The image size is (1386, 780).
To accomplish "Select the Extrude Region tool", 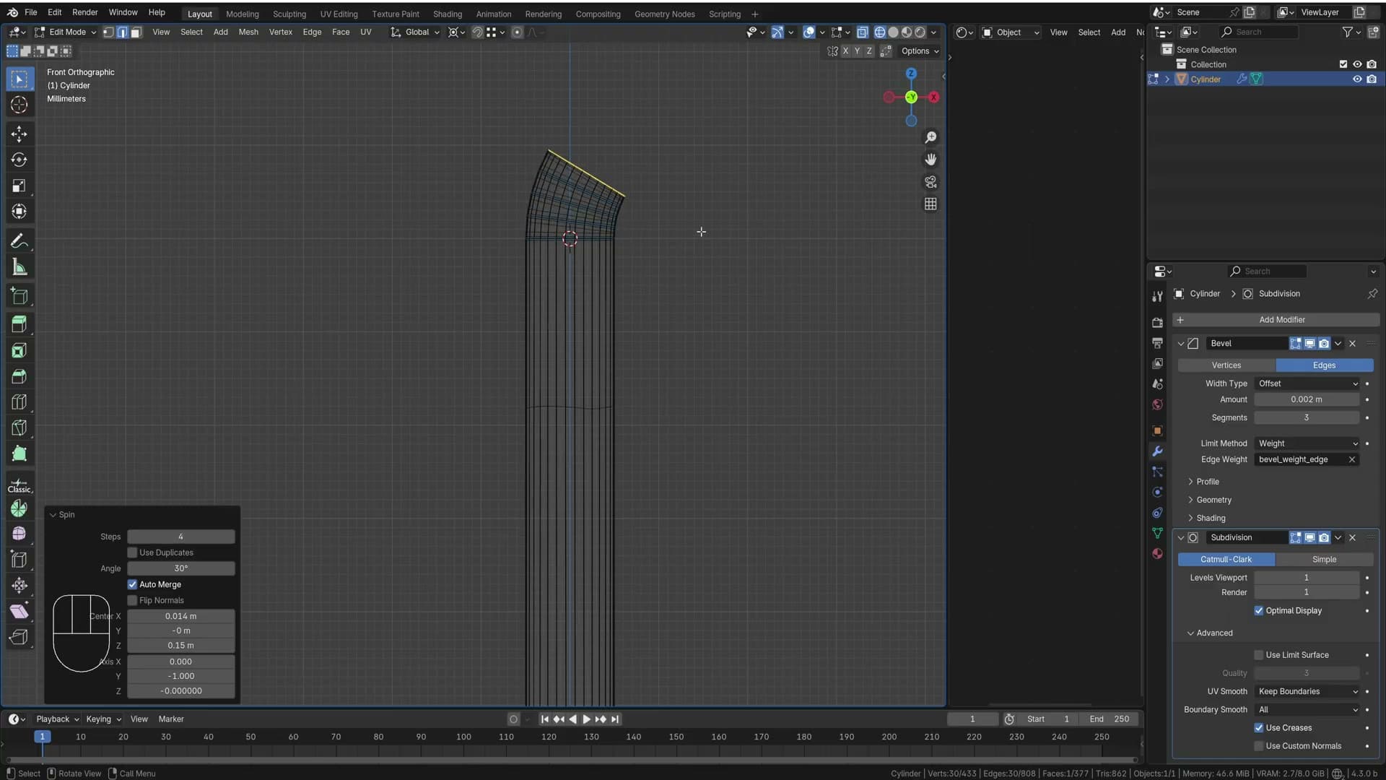I will [19, 324].
